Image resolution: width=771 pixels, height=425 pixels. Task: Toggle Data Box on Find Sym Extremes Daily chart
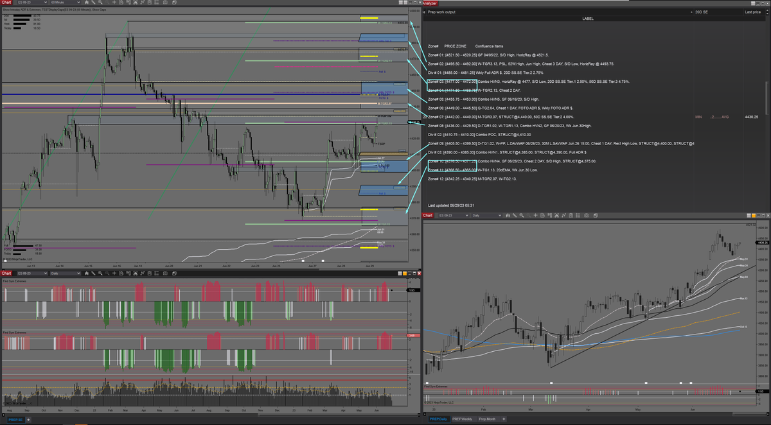121,273
